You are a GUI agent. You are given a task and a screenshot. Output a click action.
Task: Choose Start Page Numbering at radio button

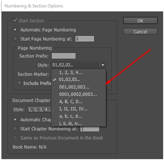coord(15,39)
